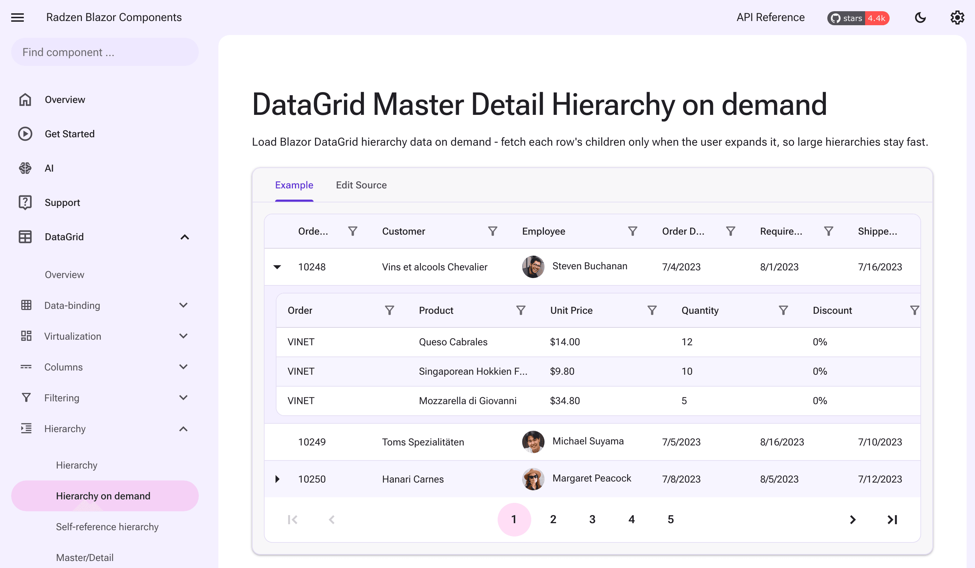Open filter for Order Date column
The image size is (975, 568).
730,231
